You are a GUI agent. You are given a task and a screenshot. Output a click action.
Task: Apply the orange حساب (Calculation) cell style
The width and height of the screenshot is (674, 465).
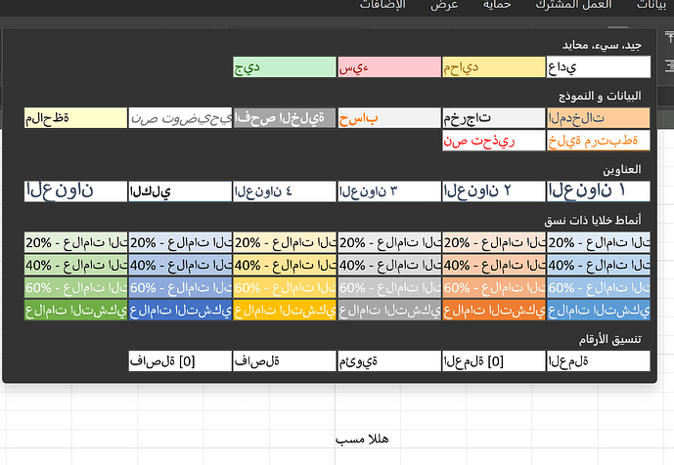click(389, 117)
